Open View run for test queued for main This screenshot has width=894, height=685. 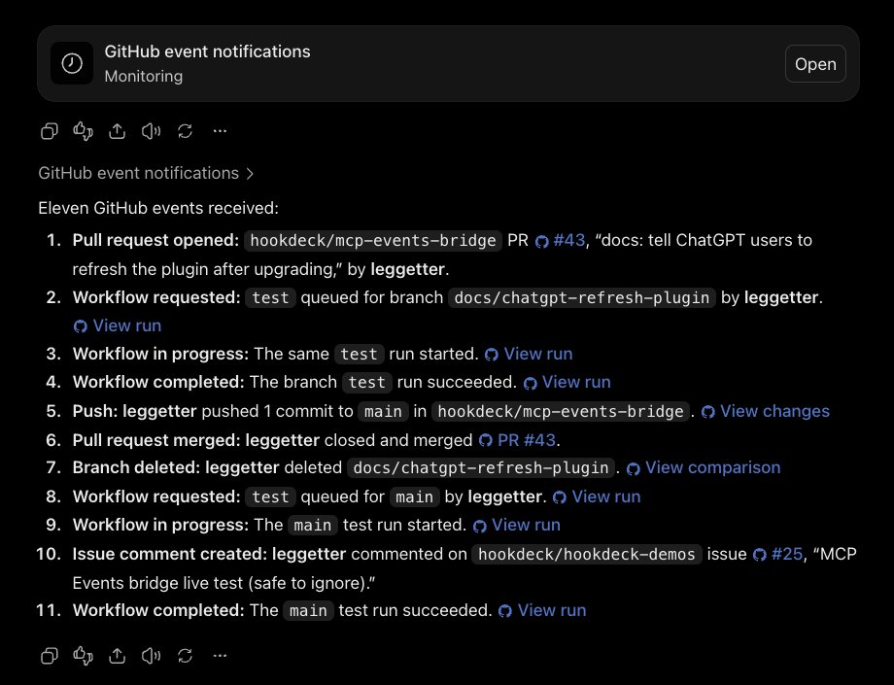[x=597, y=497]
